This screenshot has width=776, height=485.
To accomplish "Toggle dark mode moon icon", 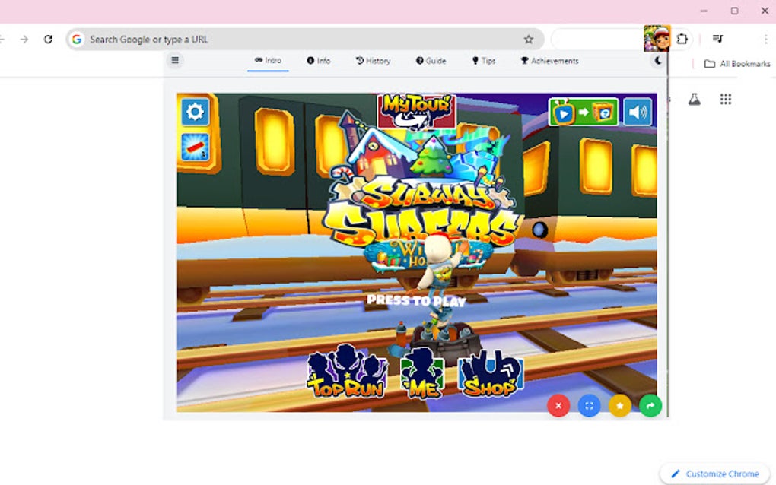I will click(x=658, y=60).
